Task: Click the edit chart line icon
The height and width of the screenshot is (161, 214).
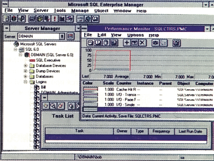Action: pos(134,43)
